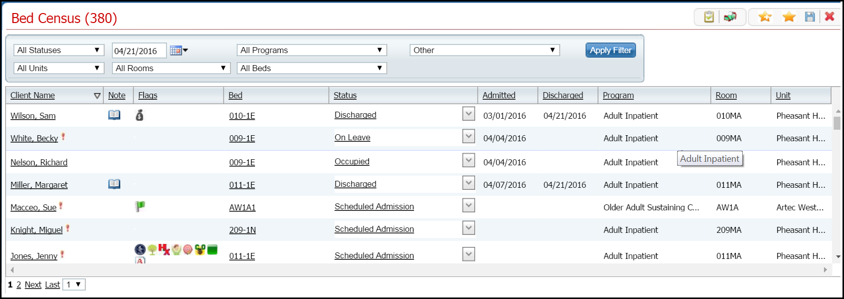Click the add-to-favorites star with plus
The image size is (844, 299).
[765, 17]
